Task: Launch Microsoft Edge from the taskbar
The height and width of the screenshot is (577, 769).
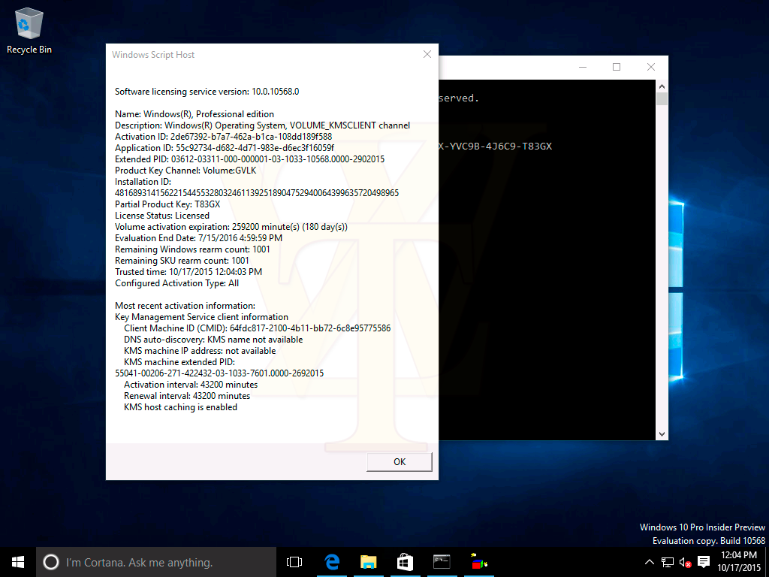Action: tap(331, 562)
